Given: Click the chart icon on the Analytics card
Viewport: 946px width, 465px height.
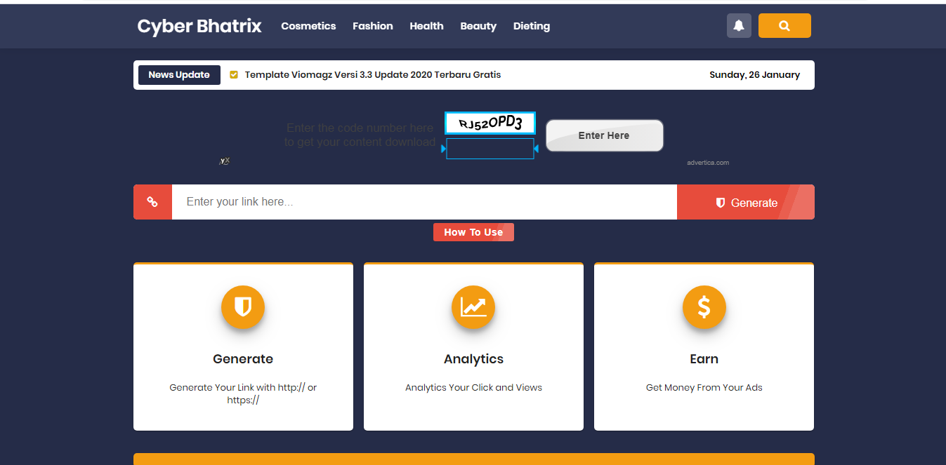Looking at the screenshot, I should (x=473, y=307).
